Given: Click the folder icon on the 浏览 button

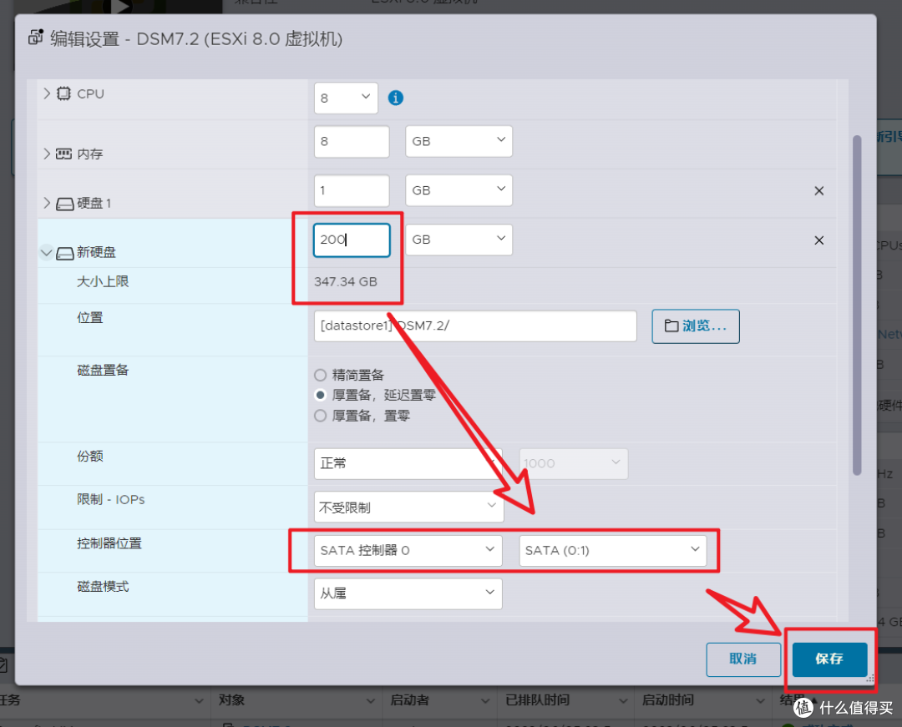Looking at the screenshot, I should point(673,326).
